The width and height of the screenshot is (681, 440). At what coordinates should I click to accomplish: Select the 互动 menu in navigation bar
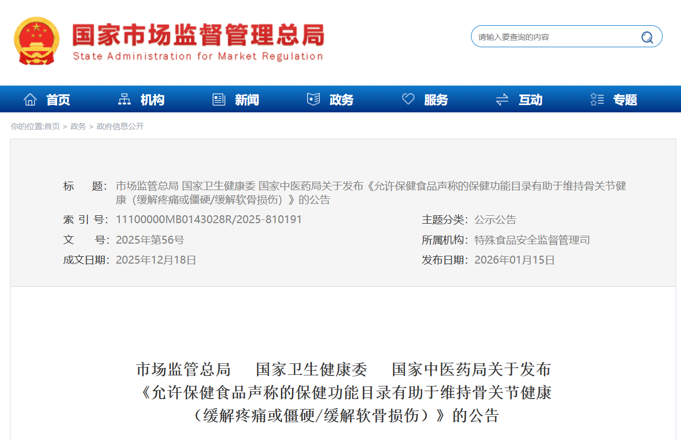[530, 100]
